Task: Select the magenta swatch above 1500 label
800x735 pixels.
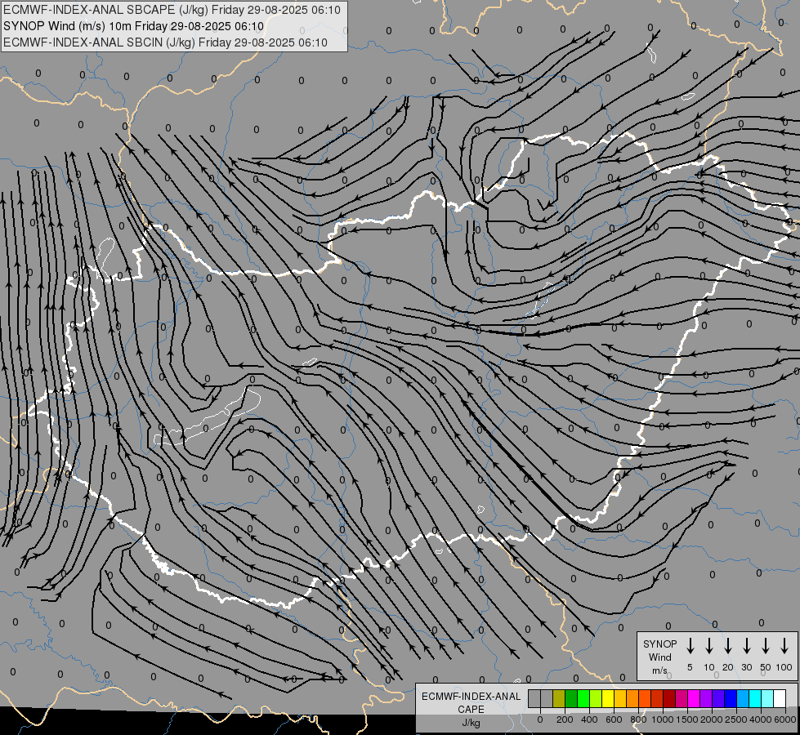Action: click(x=694, y=698)
